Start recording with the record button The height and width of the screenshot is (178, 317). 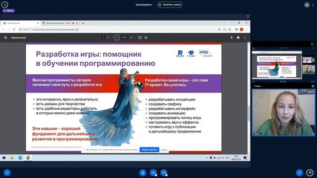170,4
